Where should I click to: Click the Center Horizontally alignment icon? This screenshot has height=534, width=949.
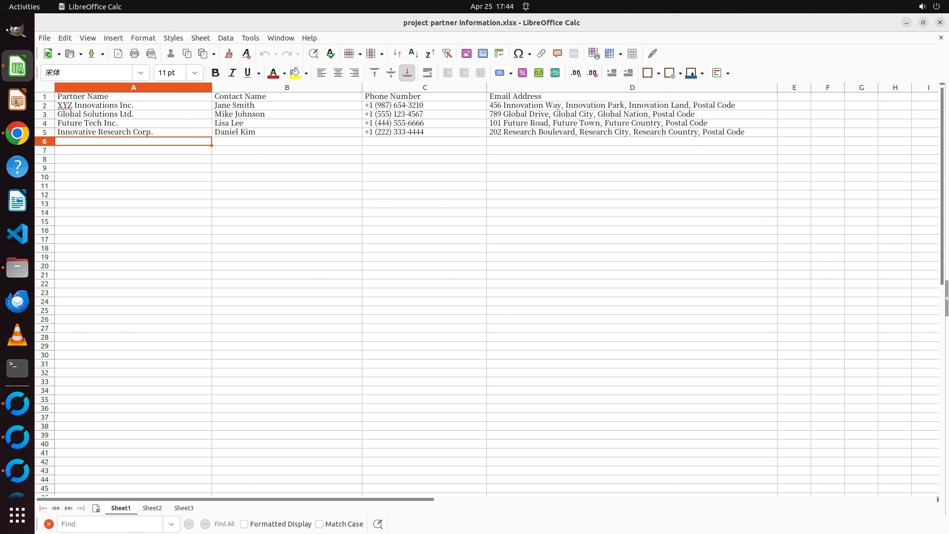(338, 73)
